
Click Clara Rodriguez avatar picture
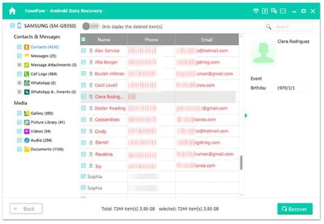click(x=263, y=53)
